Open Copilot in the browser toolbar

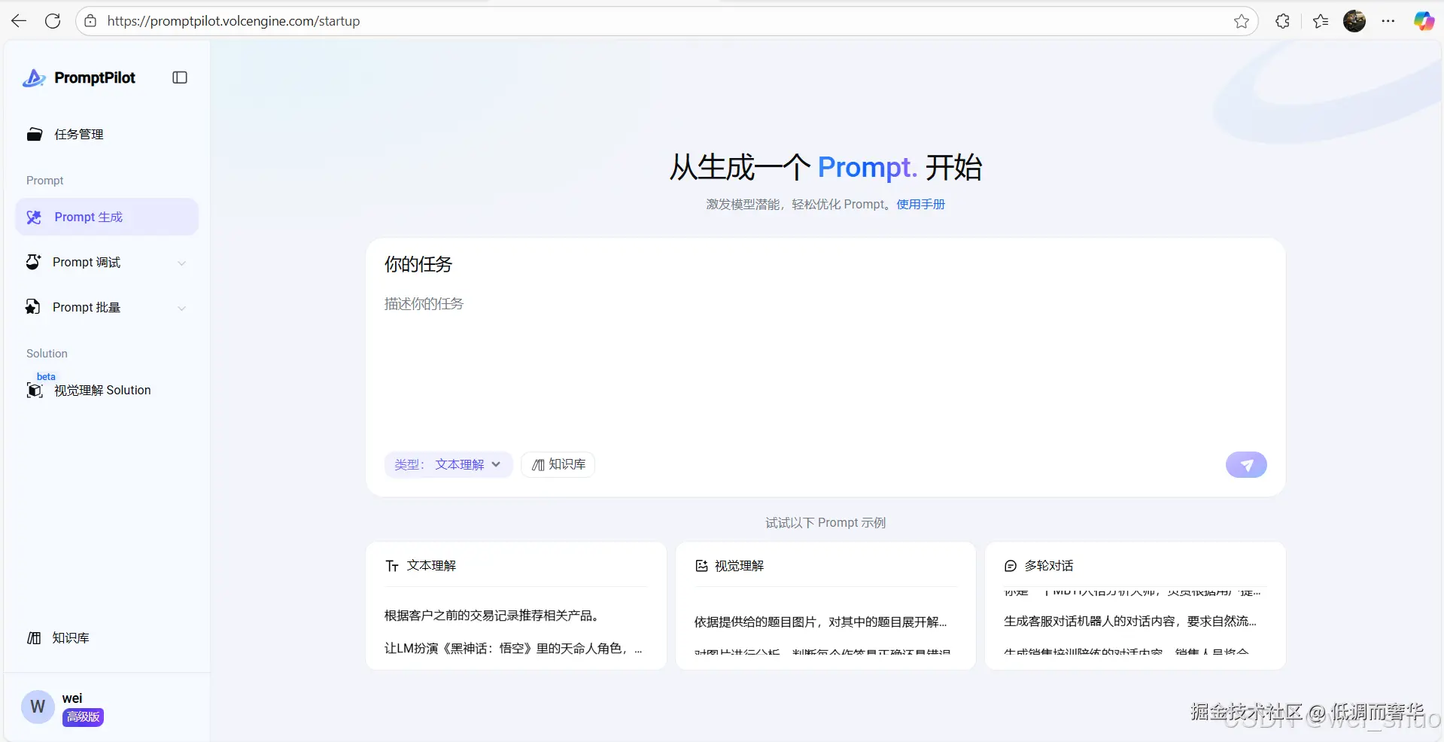pos(1423,20)
